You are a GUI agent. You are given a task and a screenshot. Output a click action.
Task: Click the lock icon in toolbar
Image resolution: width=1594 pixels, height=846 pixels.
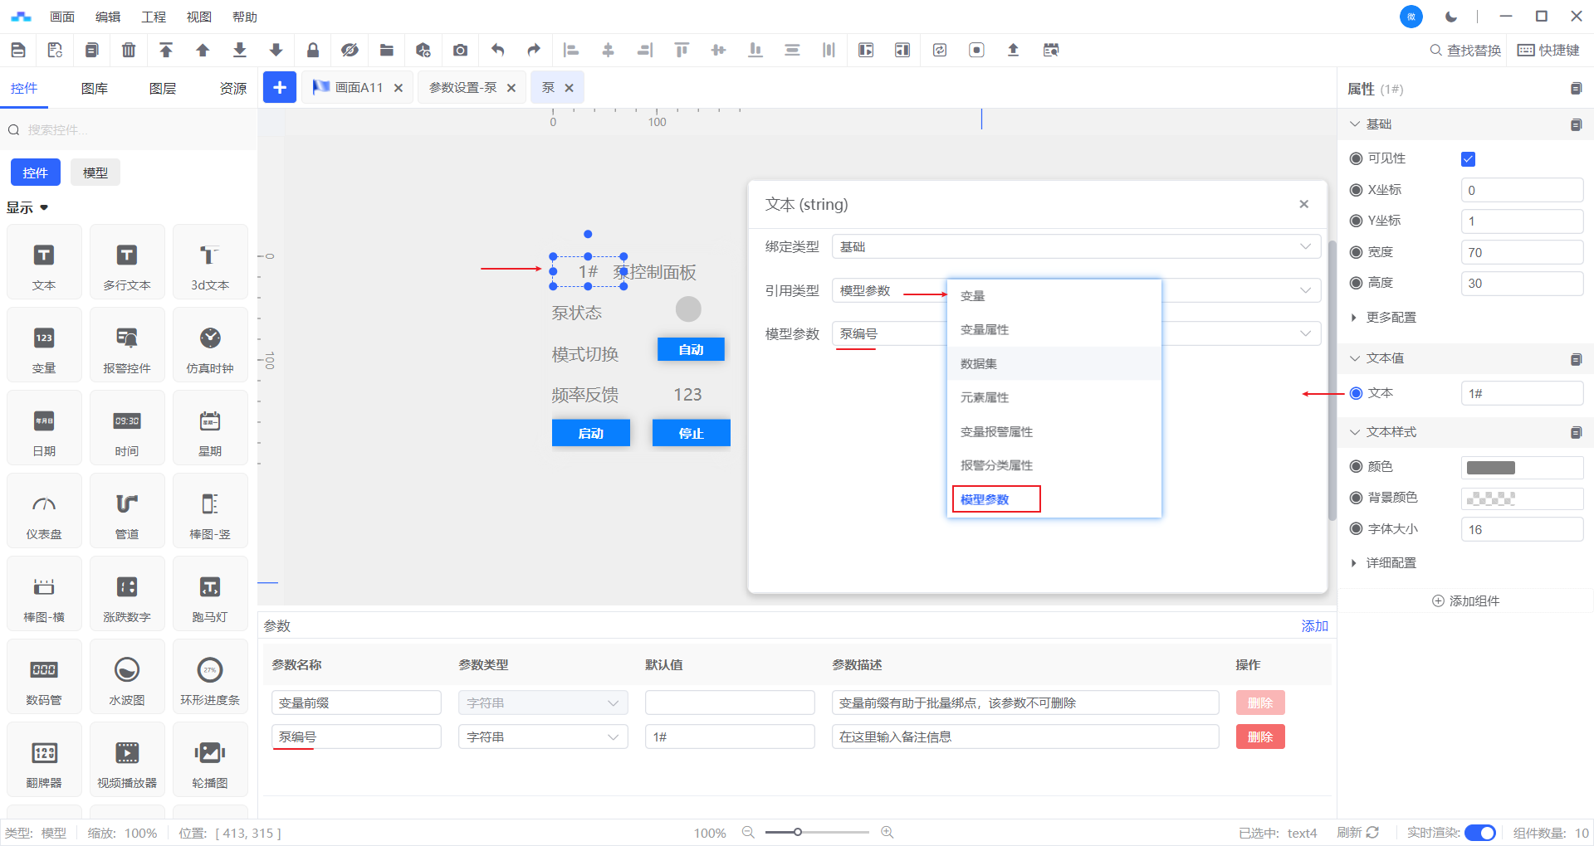(313, 51)
